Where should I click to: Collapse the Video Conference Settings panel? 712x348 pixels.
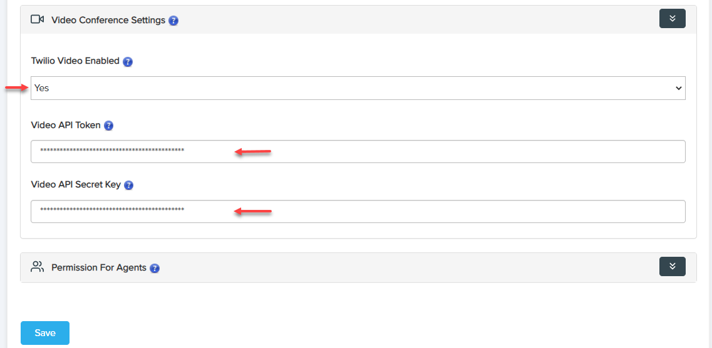pos(672,19)
